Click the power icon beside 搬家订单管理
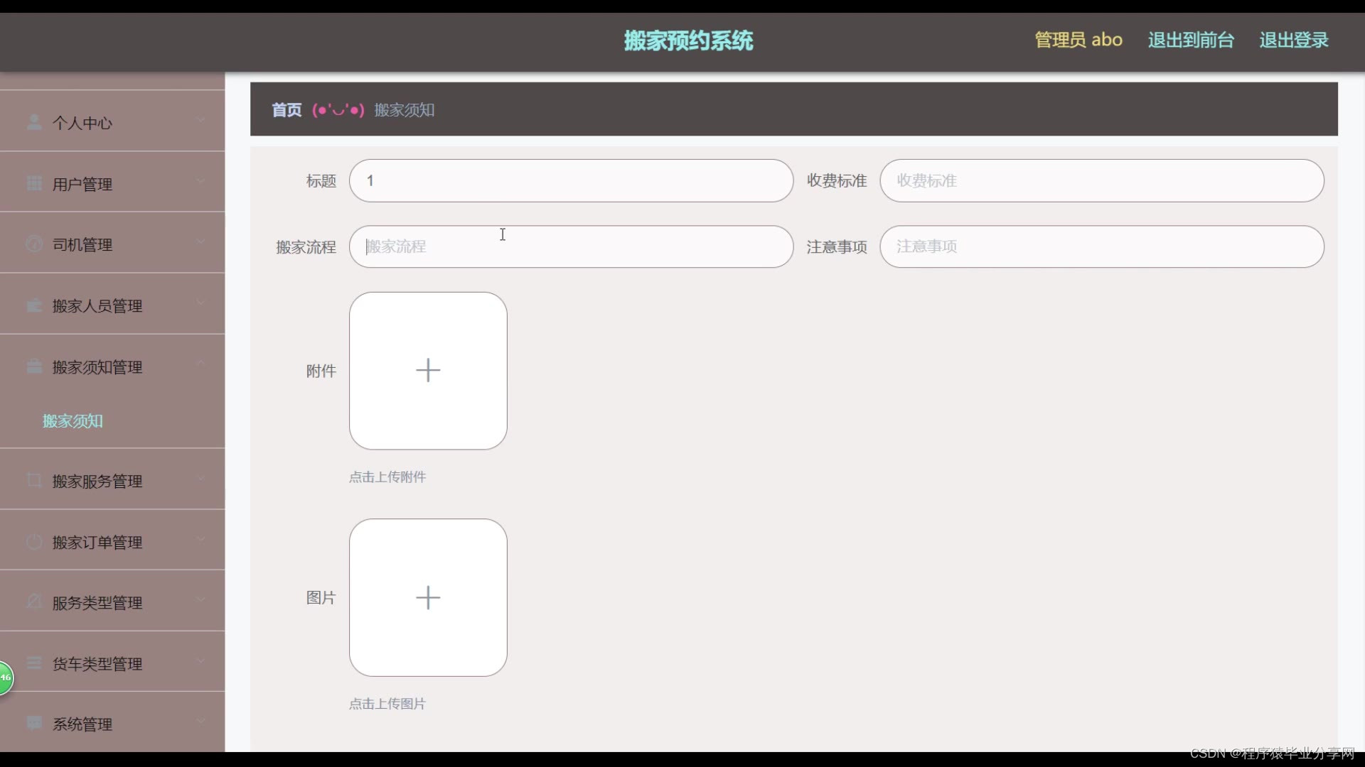 coord(33,542)
